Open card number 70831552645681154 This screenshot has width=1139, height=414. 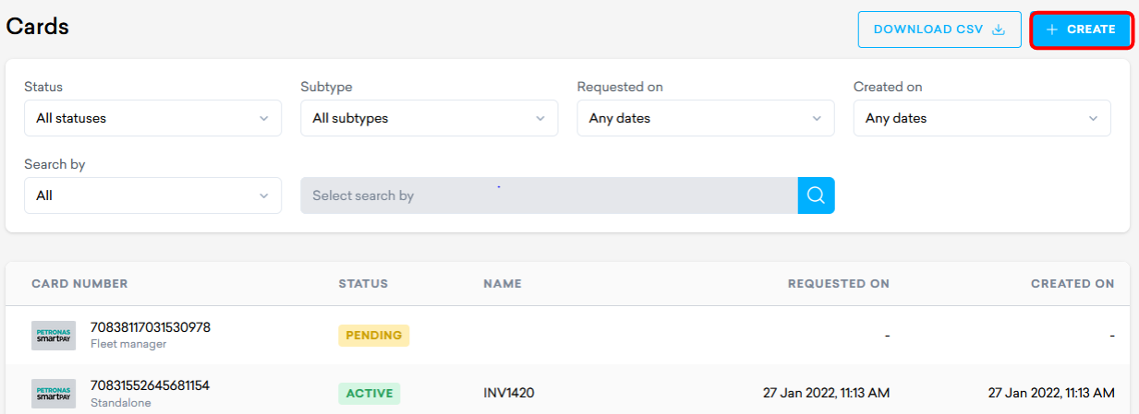(x=150, y=384)
